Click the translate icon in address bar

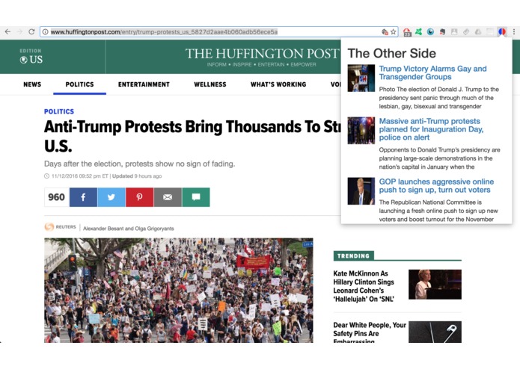(385, 32)
